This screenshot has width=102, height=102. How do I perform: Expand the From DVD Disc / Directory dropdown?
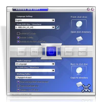[x=35, y=27]
